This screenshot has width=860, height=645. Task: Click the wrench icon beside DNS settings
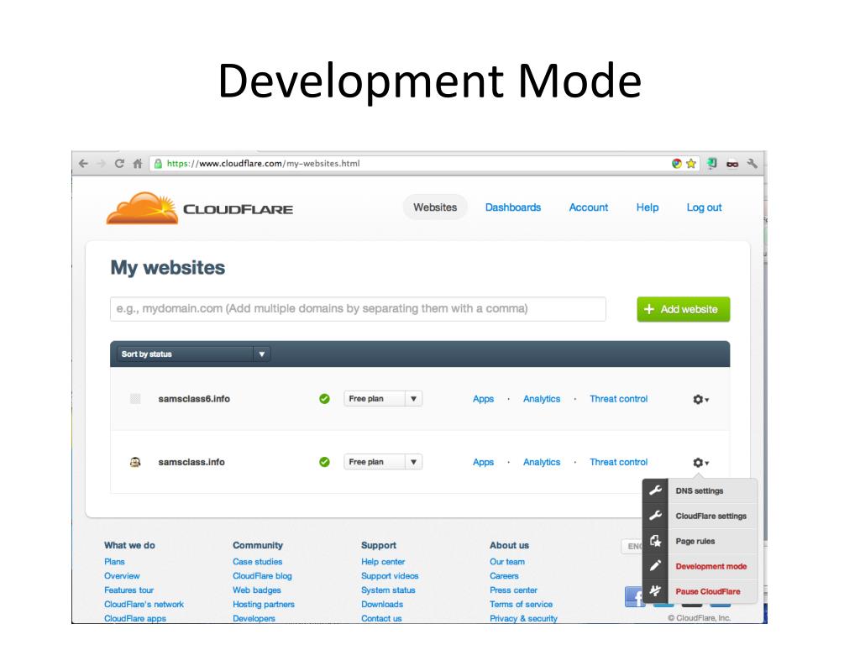655,490
